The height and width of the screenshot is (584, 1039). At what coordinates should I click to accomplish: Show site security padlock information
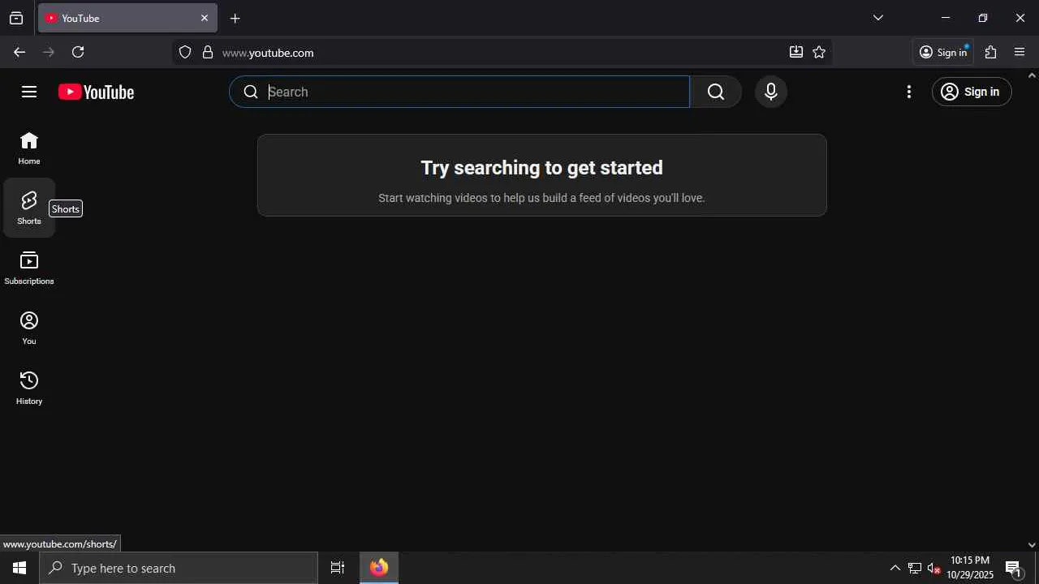click(208, 53)
